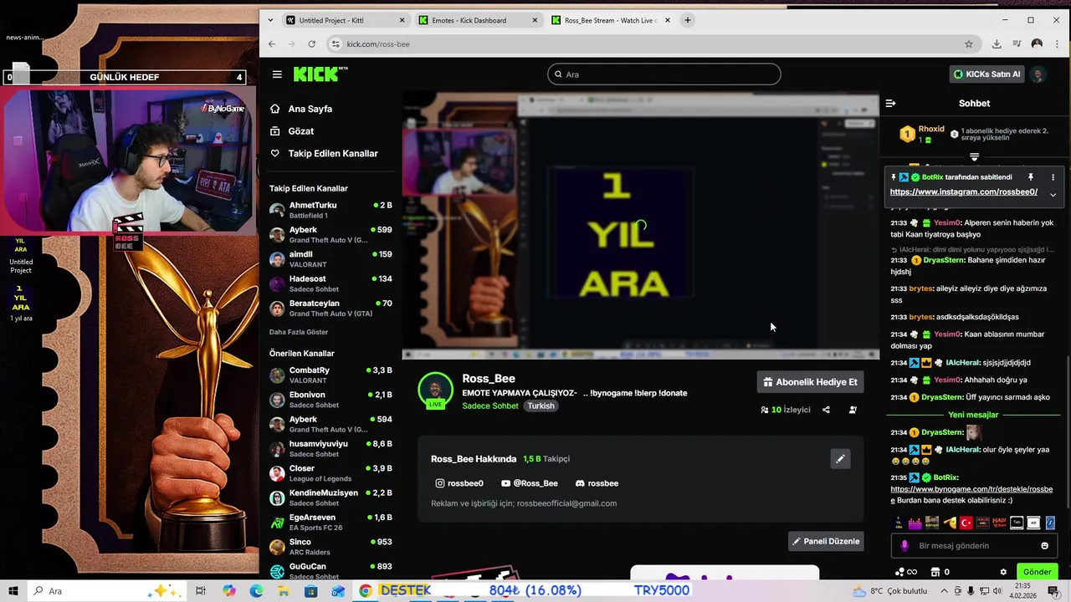Image resolution: width=1071 pixels, height=602 pixels.
Task: Open the Sadece Sohbet category under Ross_Bee
Action: pyautogui.click(x=490, y=406)
